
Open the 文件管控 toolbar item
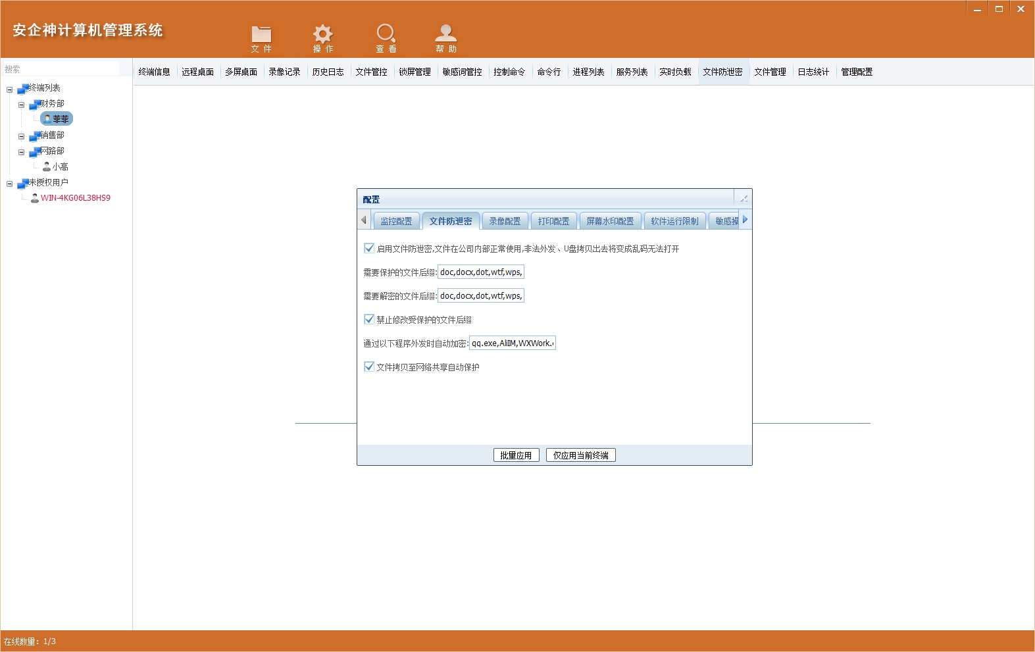[372, 72]
